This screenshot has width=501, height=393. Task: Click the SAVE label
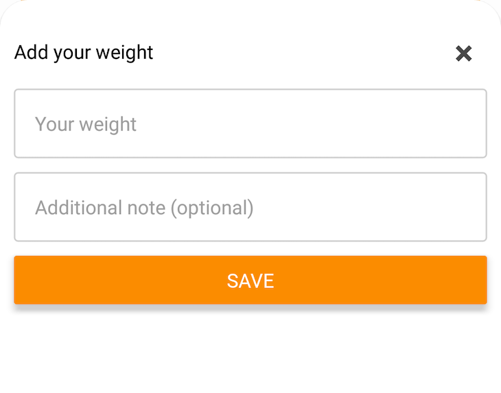250,281
